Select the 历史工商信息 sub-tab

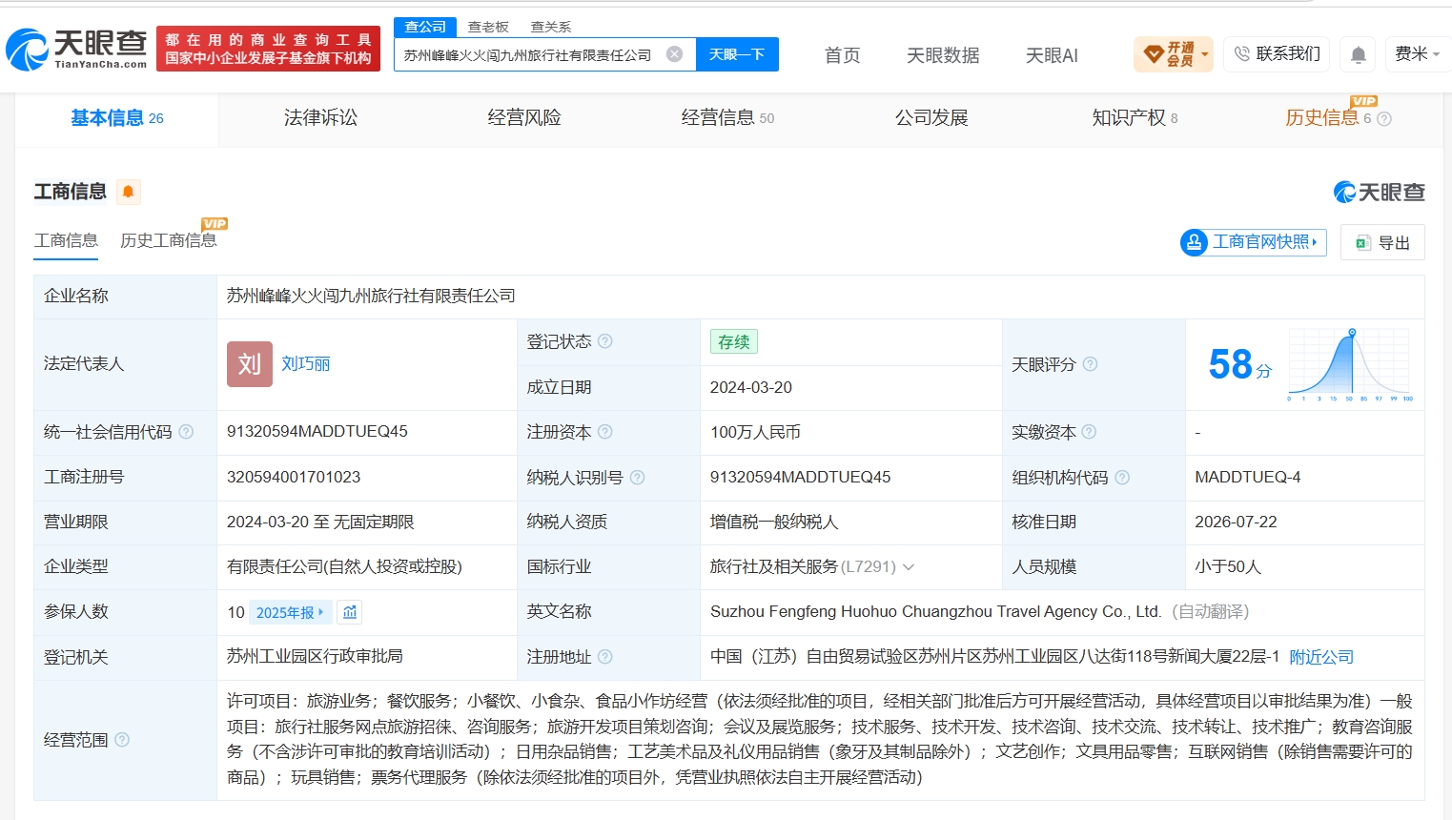pyautogui.click(x=169, y=240)
